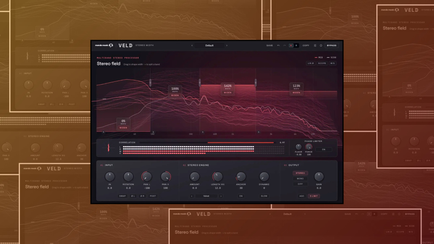This screenshot has width=434, height=244.
Task: Toggle the SWAP channels button
Action: pos(122,196)
